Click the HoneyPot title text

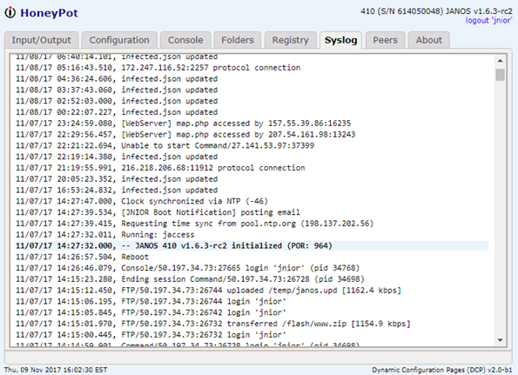[x=50, y=13]
